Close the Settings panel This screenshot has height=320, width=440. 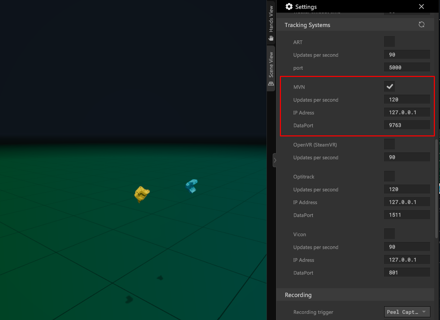[x=422, y=6]
